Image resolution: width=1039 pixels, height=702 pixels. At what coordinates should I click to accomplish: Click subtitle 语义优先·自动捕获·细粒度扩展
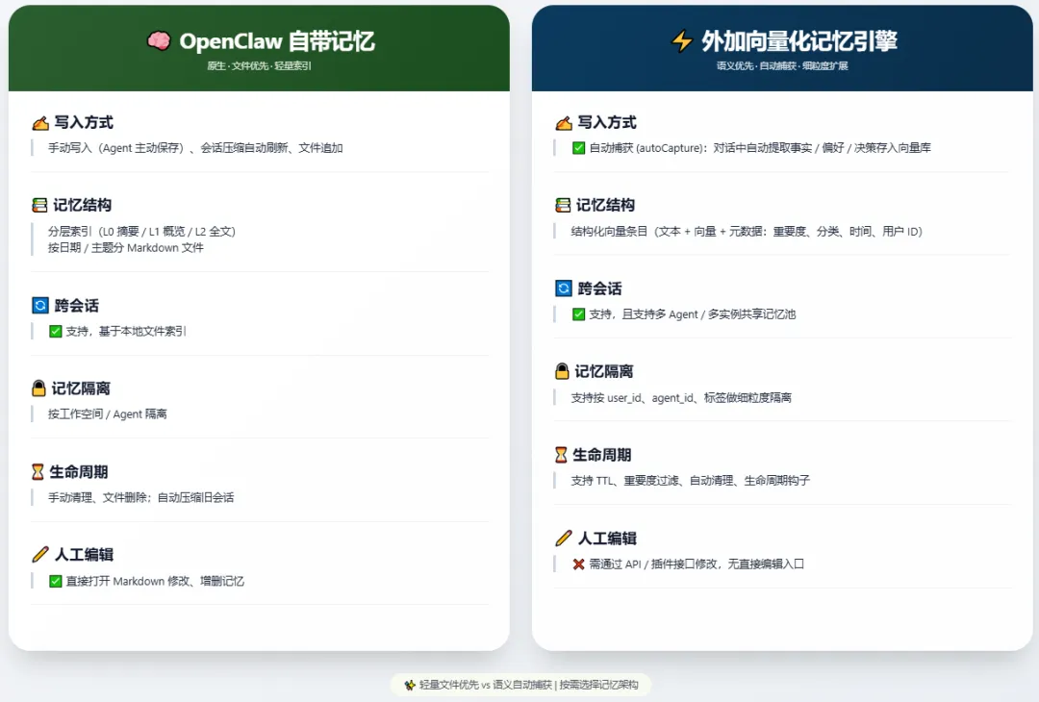coord(782,65)
